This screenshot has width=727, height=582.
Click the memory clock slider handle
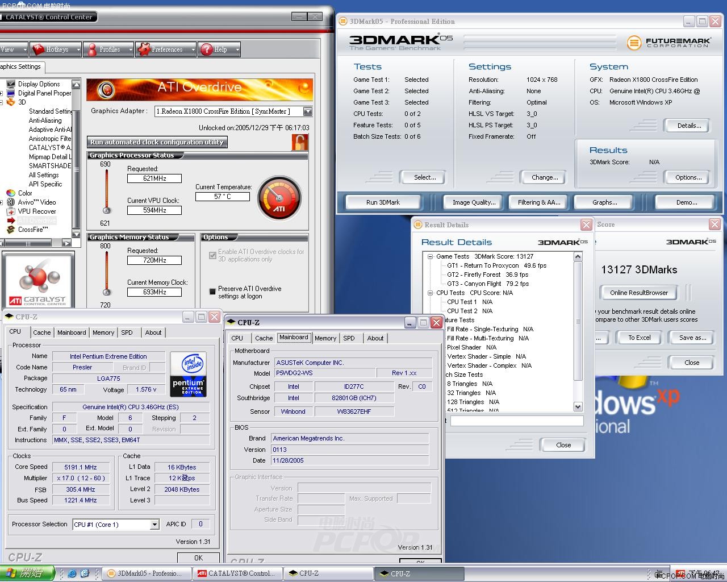[x=106, y=292]
